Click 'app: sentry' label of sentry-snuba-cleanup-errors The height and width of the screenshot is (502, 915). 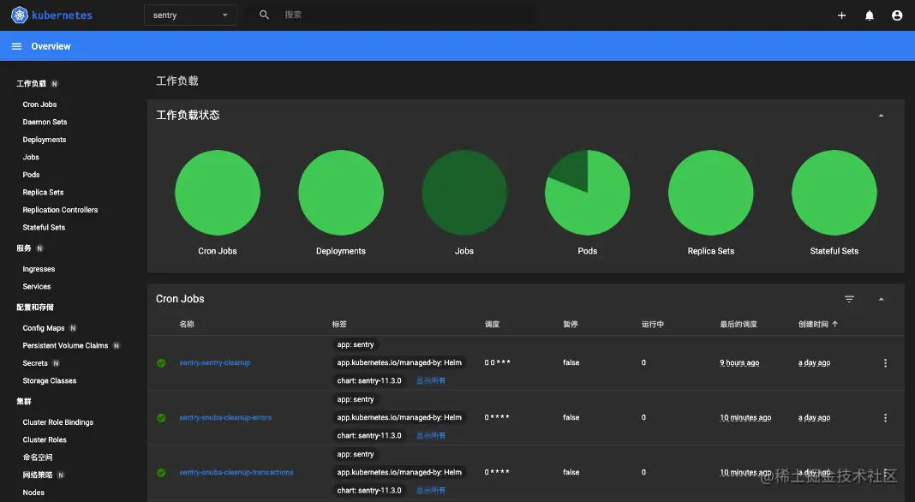[x=356, y=399]
